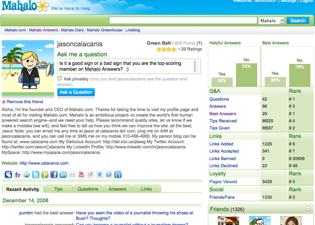Toggle the Ask privately checkbox
The image size is (315, 225).
(x=59, y=79)
